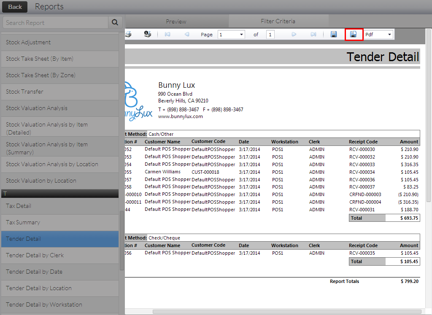Click the print report icon

tap(128, 34)
